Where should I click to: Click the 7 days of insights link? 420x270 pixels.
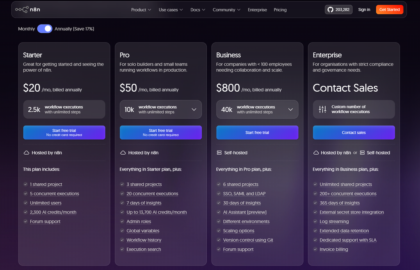click(x=144, y=203)
